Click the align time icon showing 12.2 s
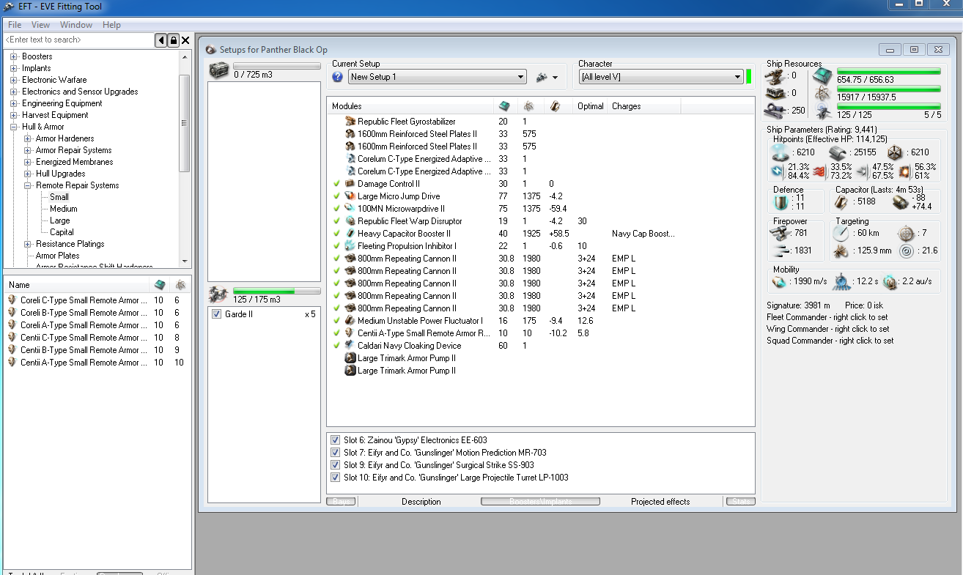The width and height of the screenshot is (963, 575). click(x=841, y=281)
